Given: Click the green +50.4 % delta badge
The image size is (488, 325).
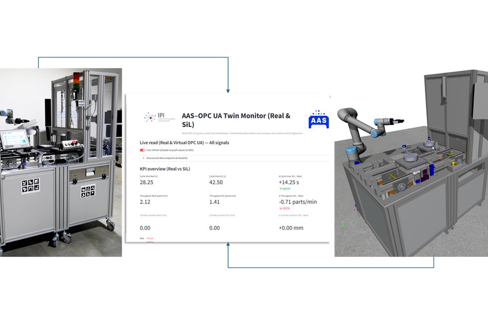Looking at the screenshot, I should pyautogui.click(x=285, y=189).
